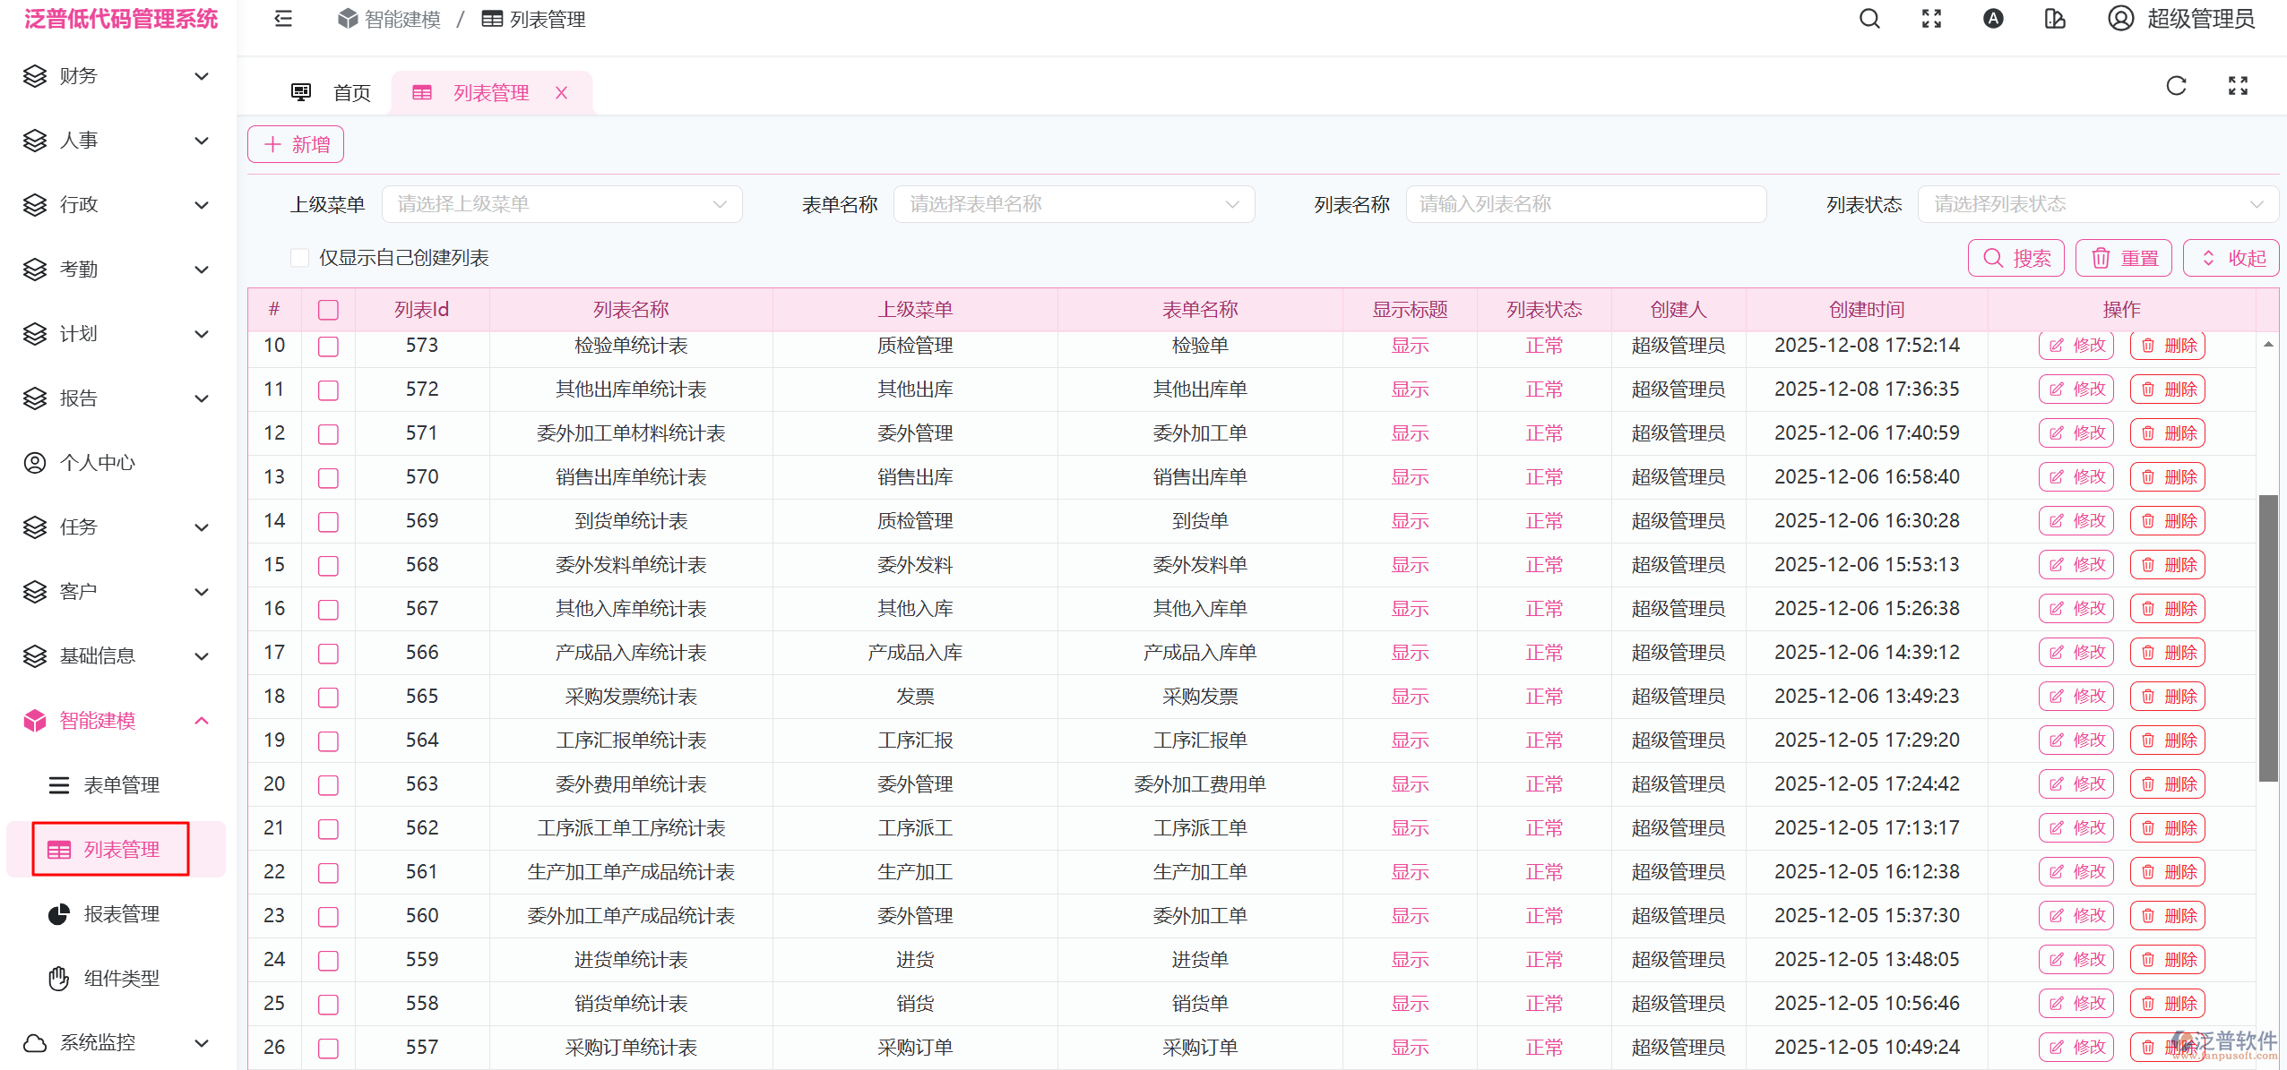
Task: Click the 列表名称 input field
Action: coord(1586,203)
